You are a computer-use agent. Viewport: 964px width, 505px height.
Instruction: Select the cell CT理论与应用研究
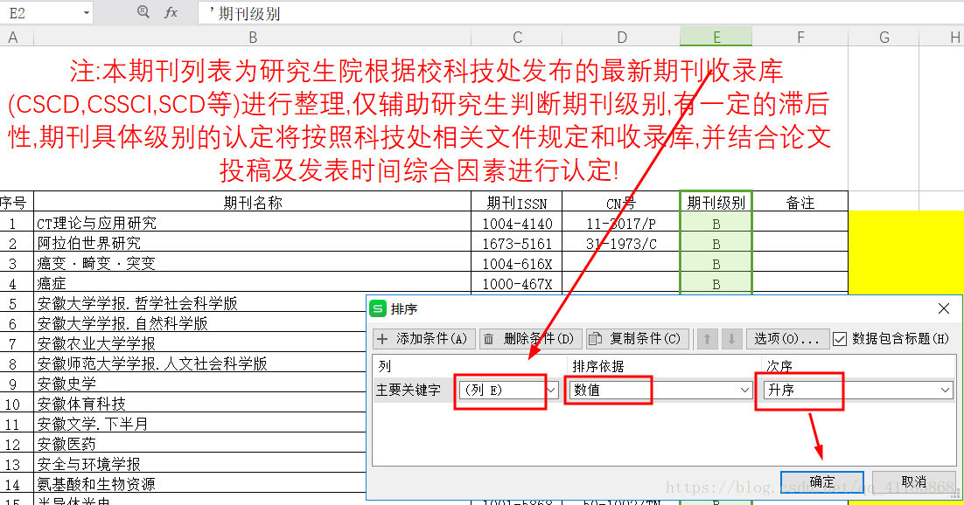click(x=253, y=223)
